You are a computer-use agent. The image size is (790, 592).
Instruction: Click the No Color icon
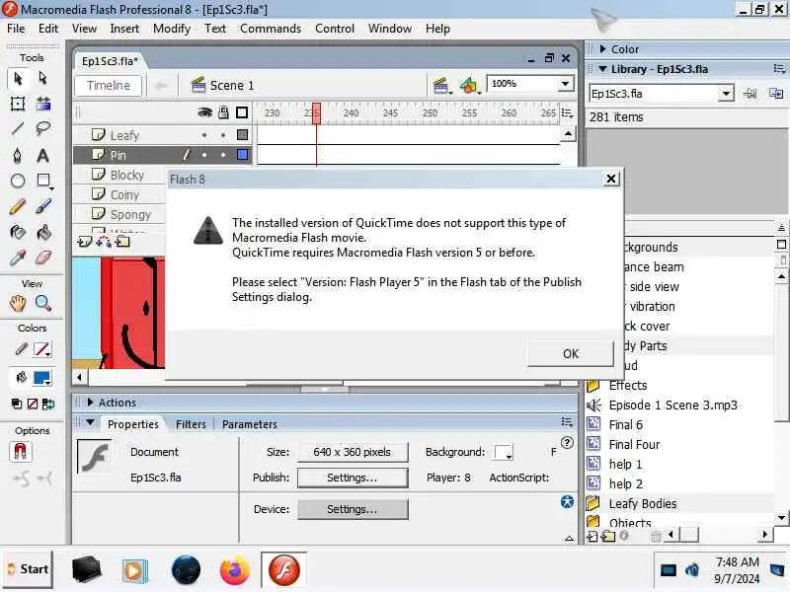tap(33, 404)
